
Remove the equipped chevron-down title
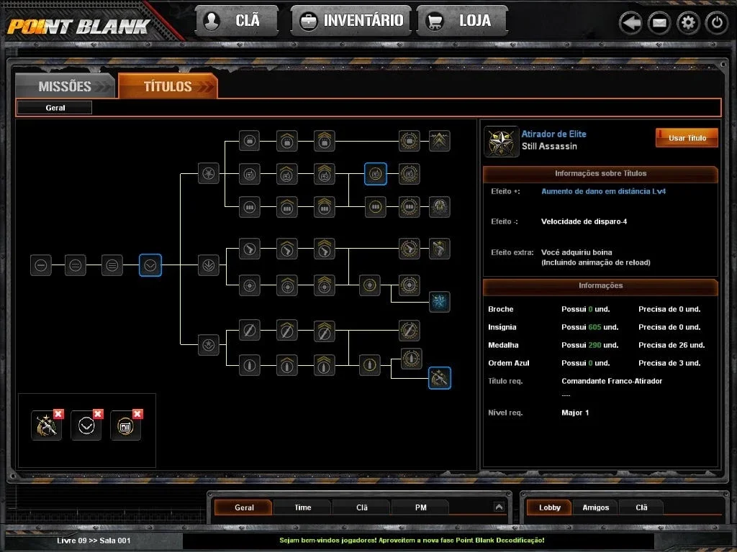98,414
